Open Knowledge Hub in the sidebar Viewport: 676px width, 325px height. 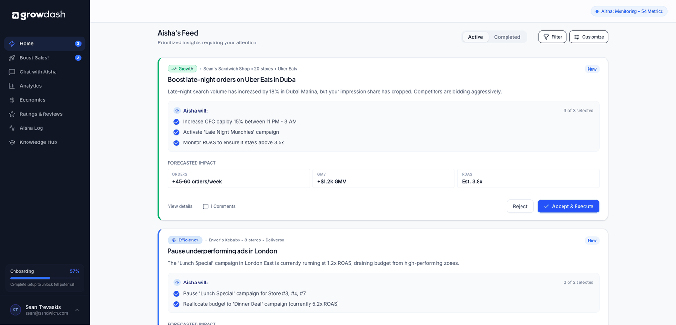tap(45, 142)
